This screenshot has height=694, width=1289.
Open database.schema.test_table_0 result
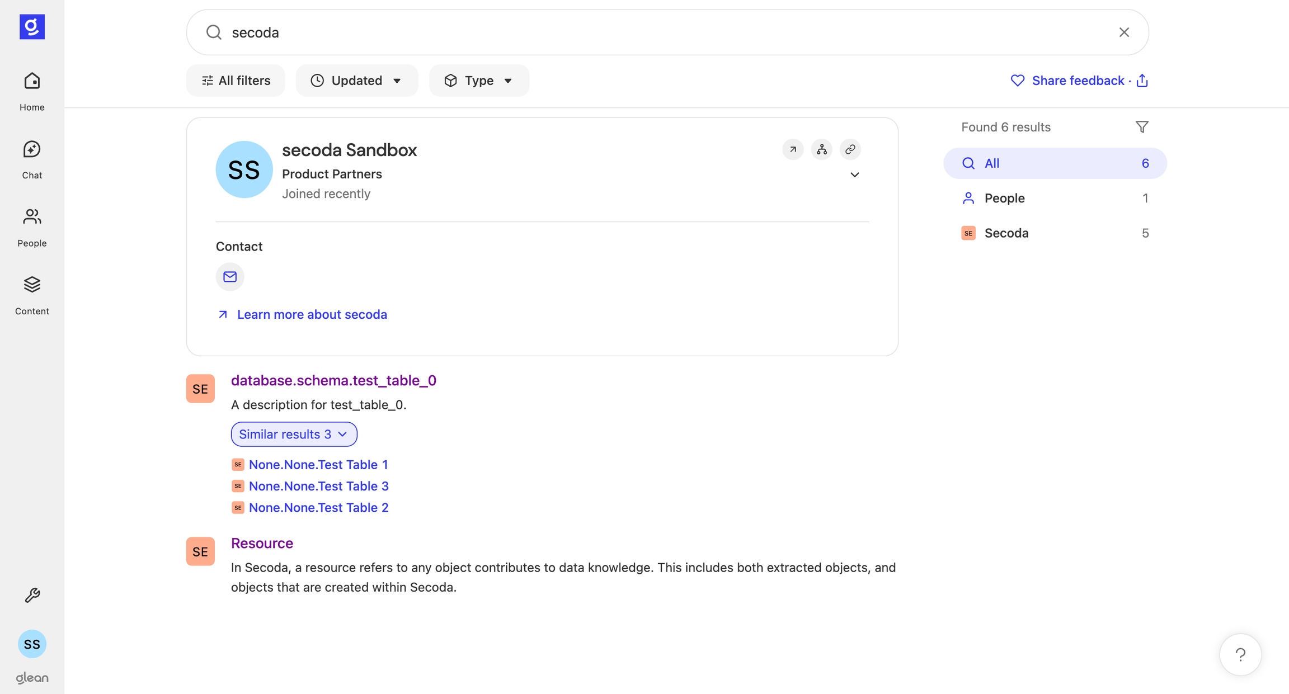click(333, 380)
